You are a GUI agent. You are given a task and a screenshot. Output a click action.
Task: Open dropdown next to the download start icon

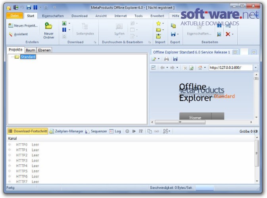click(69, 23)
